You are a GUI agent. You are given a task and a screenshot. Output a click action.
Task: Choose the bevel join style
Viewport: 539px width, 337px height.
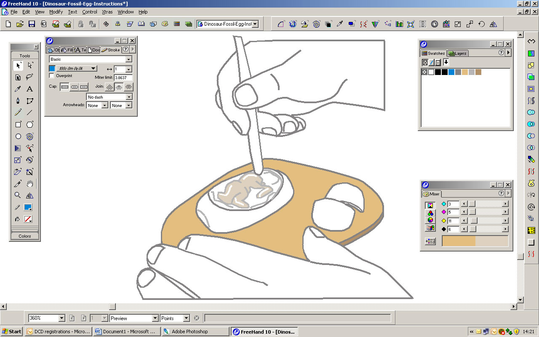point(128,87)
